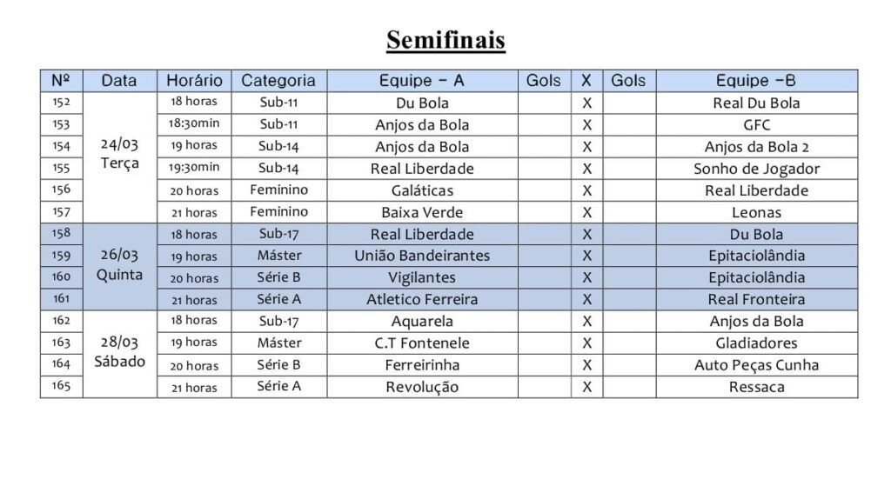891x486 pixels.
Task: Click the Data column header
Action: coord(119,81)
